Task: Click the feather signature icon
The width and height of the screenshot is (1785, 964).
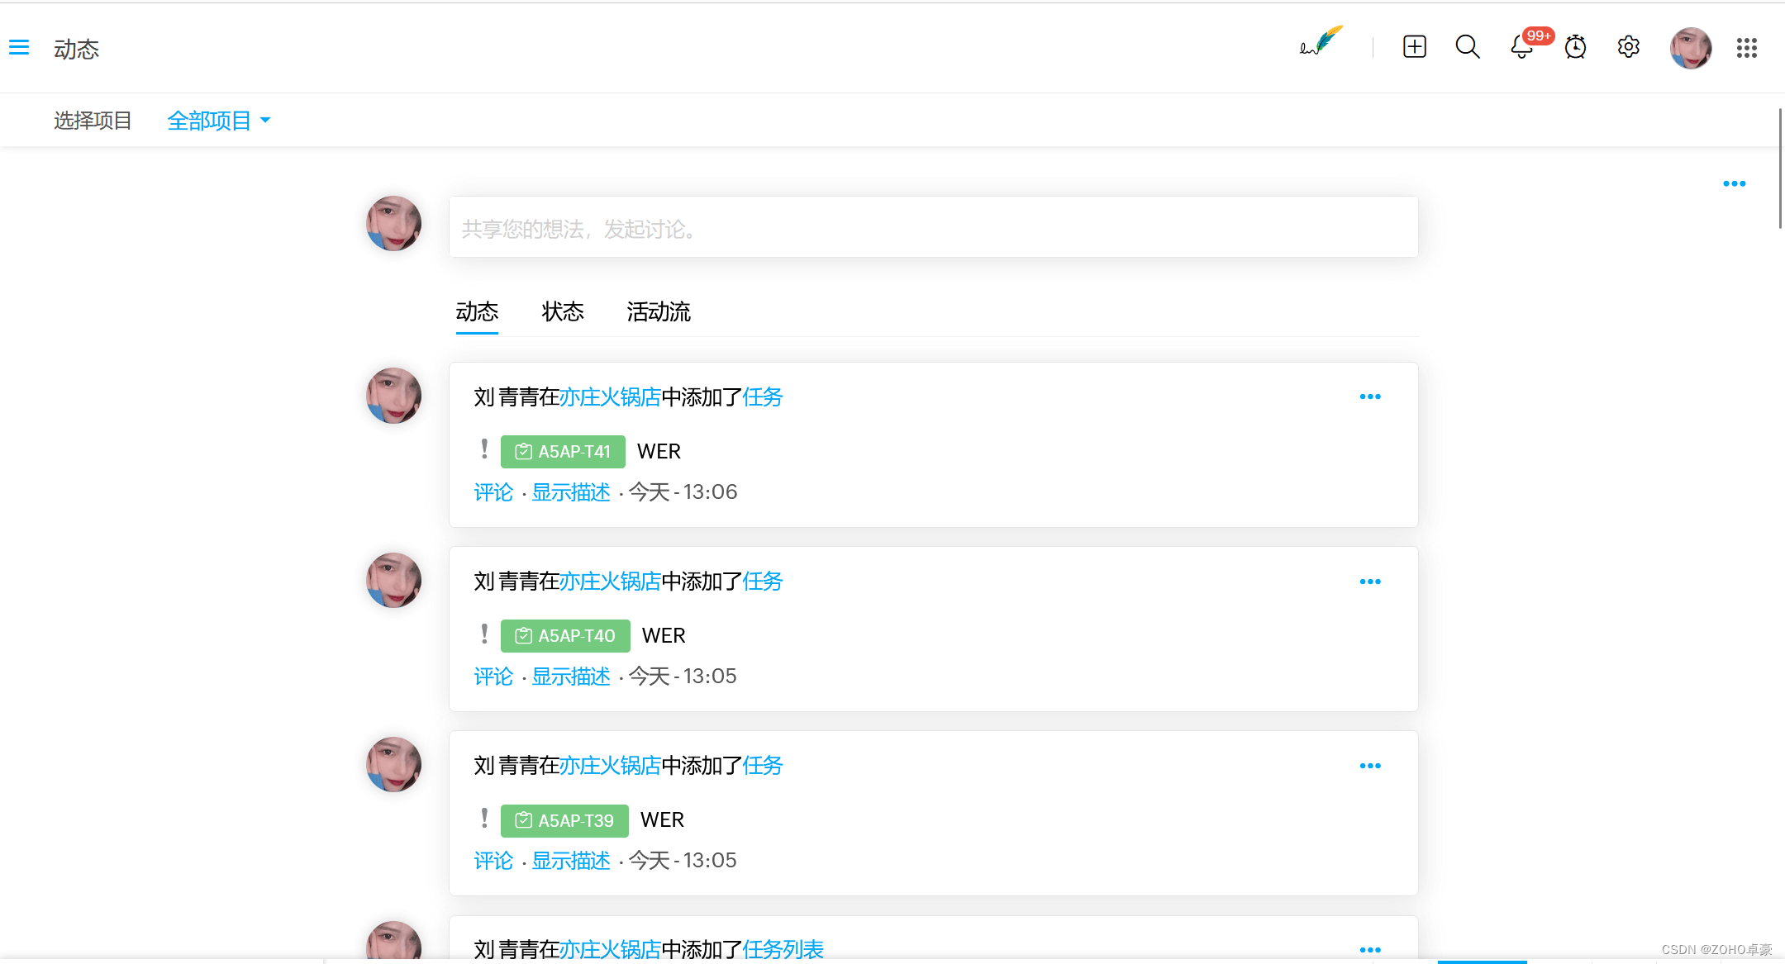Action: click(1321, 41)
